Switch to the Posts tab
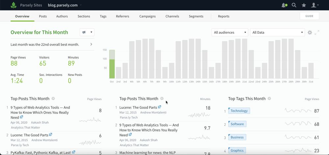Screen dimensions: 329x155 click(x=43, y=16)
